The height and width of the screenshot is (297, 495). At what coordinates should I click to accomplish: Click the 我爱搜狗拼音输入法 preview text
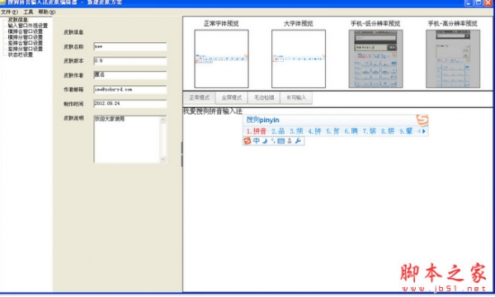[x=213, y=111]
